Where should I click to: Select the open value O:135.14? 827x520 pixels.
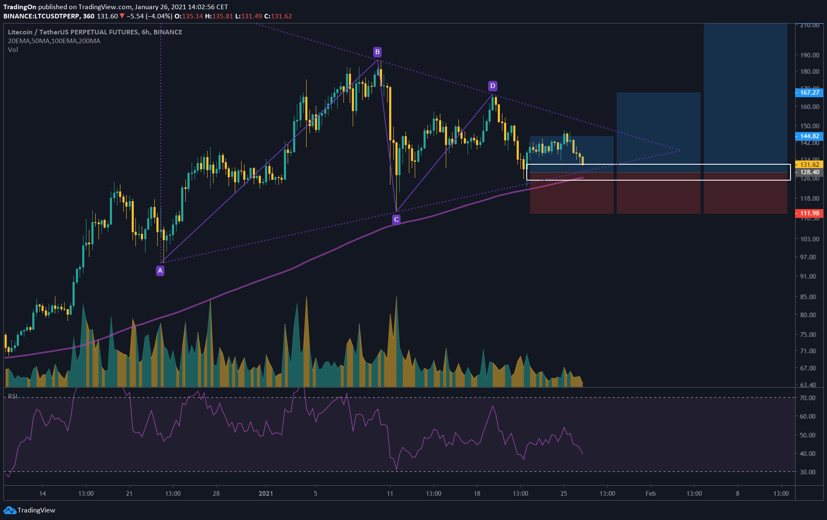coord(189,16)
